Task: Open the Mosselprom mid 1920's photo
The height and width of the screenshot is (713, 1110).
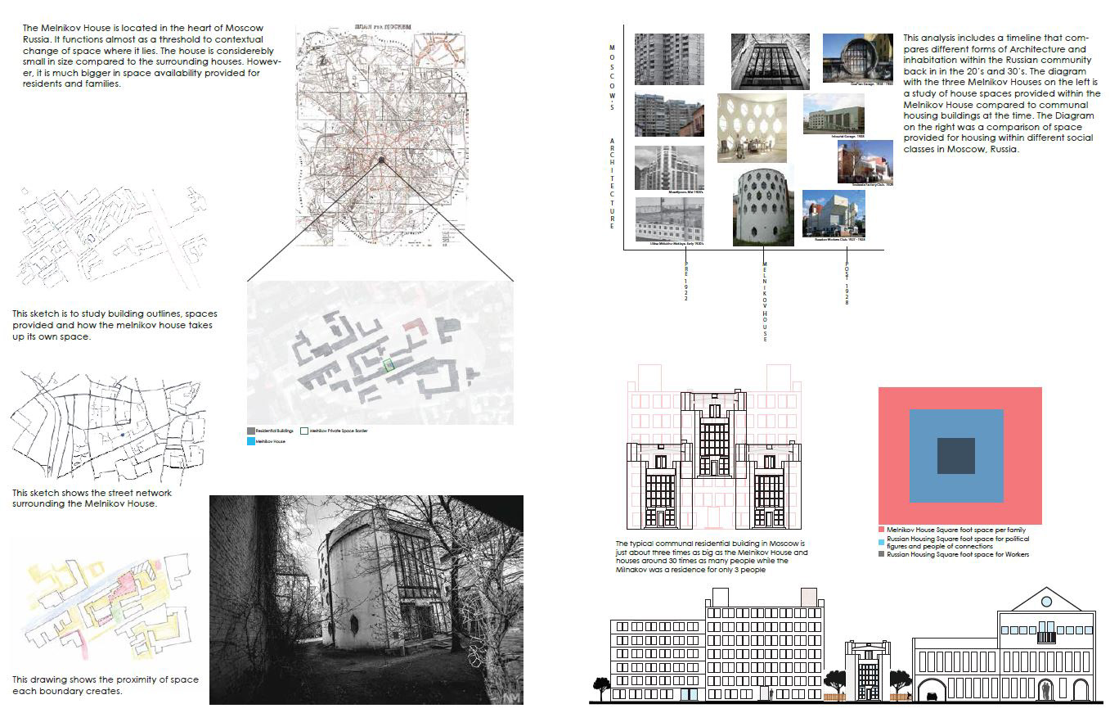Action: (x=669, y=169)
